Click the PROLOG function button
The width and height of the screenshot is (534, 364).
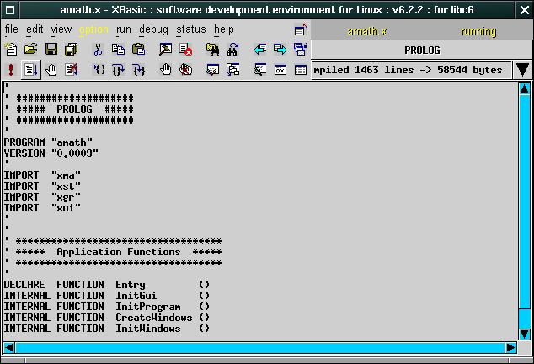coord(422,51)
